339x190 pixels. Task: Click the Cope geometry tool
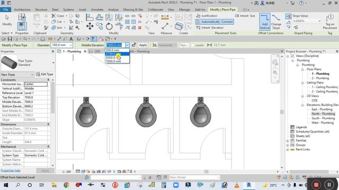[x=58, y=16]
